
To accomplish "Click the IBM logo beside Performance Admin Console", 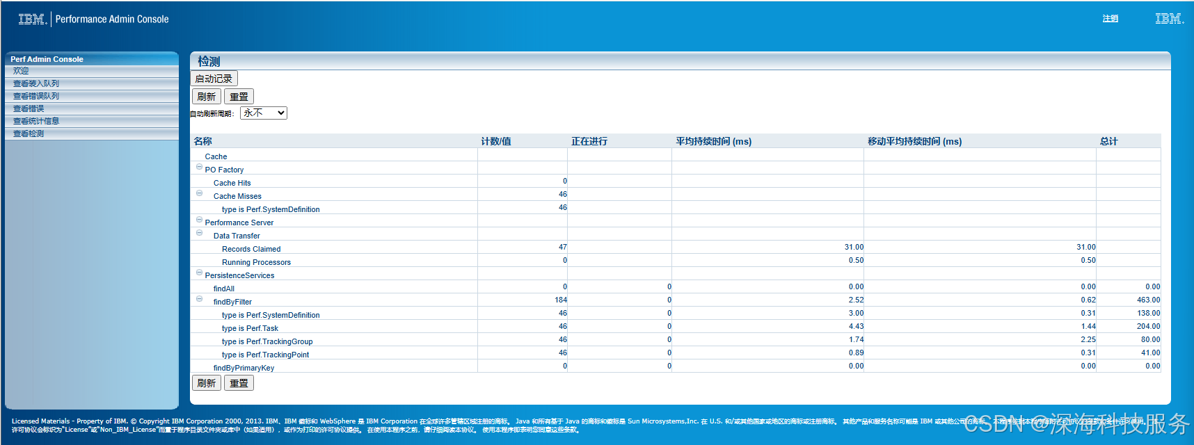I will tap(32, 19).
